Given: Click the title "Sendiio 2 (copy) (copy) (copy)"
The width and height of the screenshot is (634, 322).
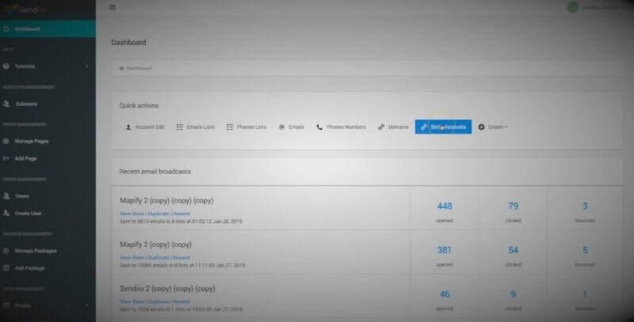Looking at the screenshot, I should coord(167,289).
